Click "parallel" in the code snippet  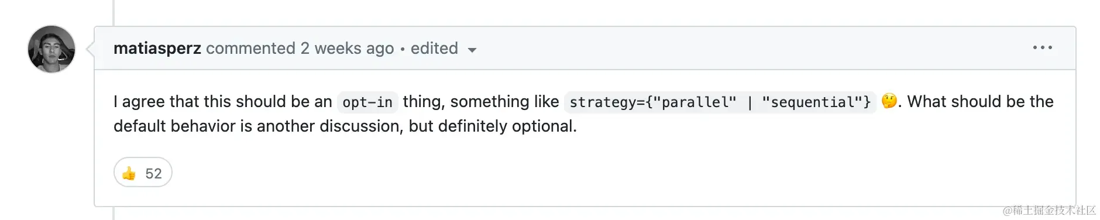(695, 102)
